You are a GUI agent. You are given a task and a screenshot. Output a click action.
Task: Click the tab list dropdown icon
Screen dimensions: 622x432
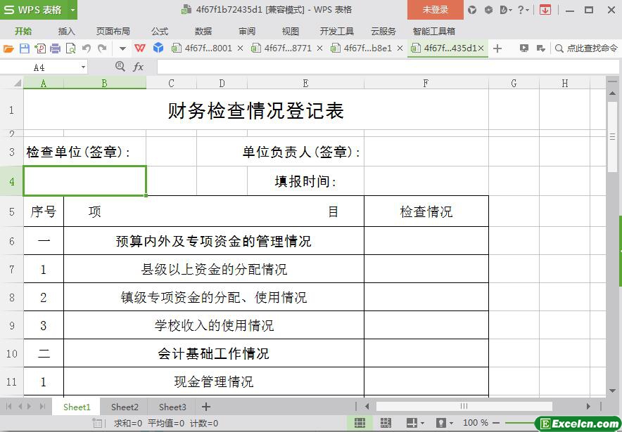coord(540,48)
